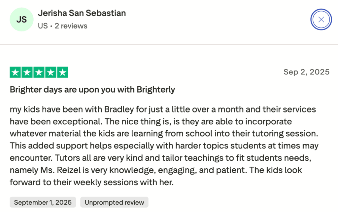Select the first Trustpilot star icon
This screenshot has height=212, width=338.
pos(15,72)
